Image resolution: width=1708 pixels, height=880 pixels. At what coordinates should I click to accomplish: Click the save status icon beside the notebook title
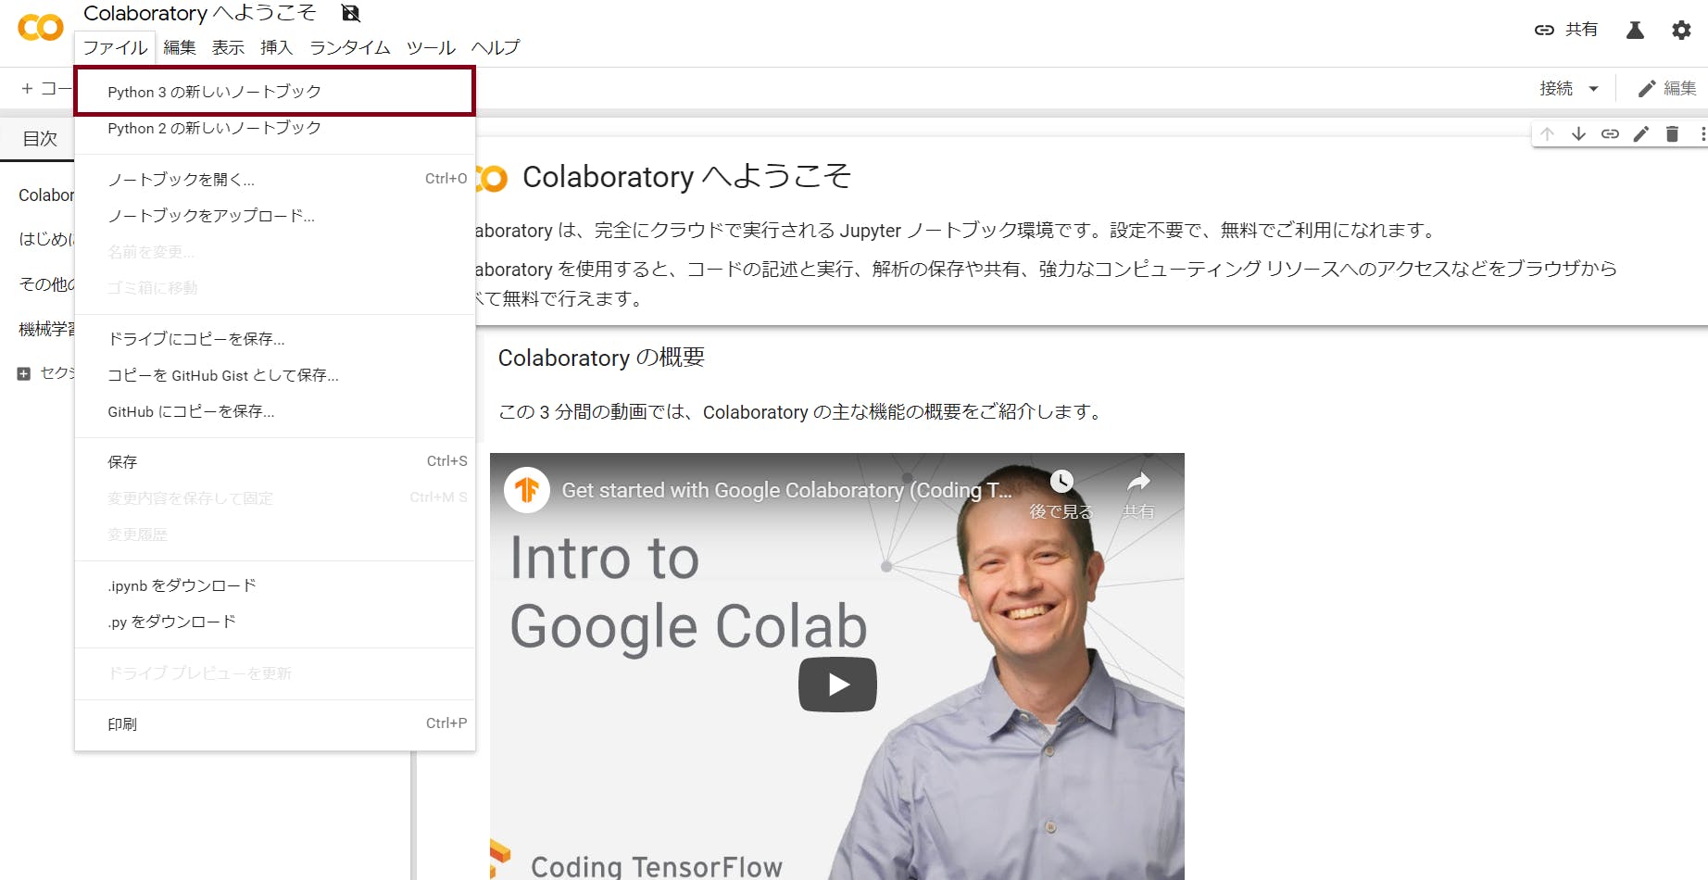[350, 13]
